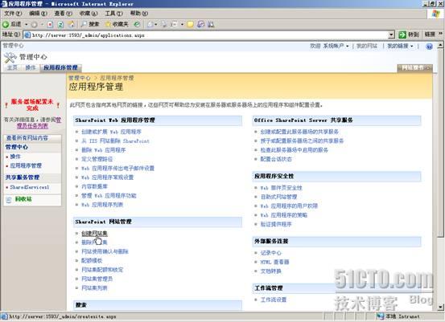Open the 搜索 search toolbar button

pyautogui.click(x=90, y=25)
